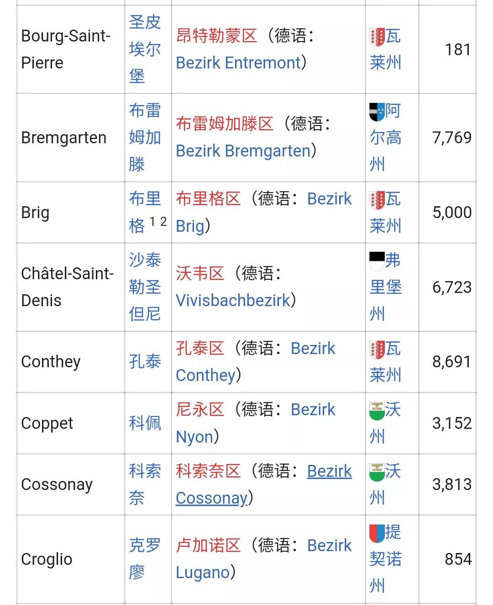Open the Vivisbachbezirk link

[233, 300]
